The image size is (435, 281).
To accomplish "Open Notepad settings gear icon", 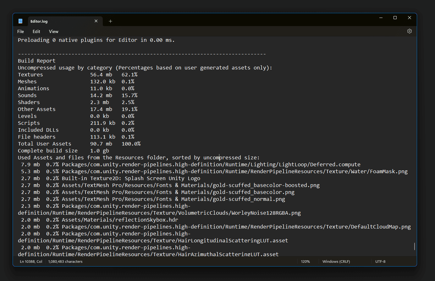I will coord(409,31).
